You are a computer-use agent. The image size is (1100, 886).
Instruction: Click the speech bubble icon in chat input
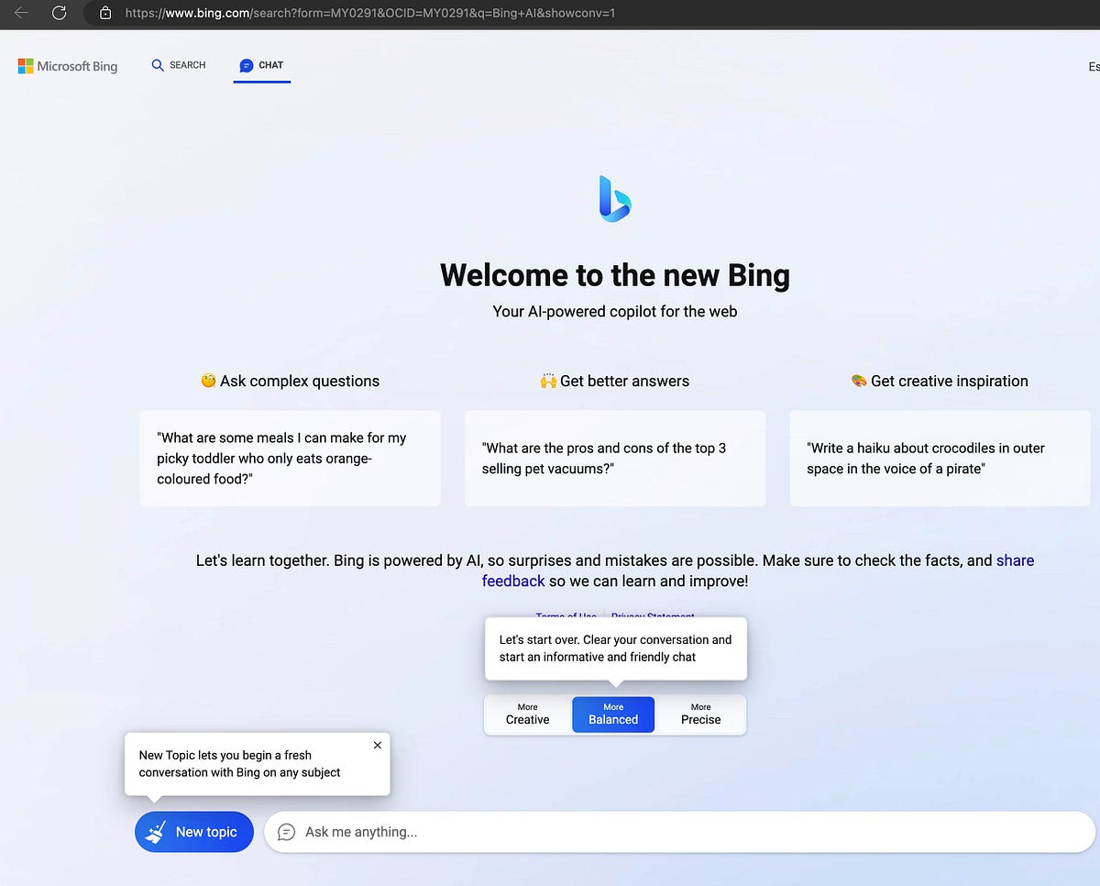(286, 832)
